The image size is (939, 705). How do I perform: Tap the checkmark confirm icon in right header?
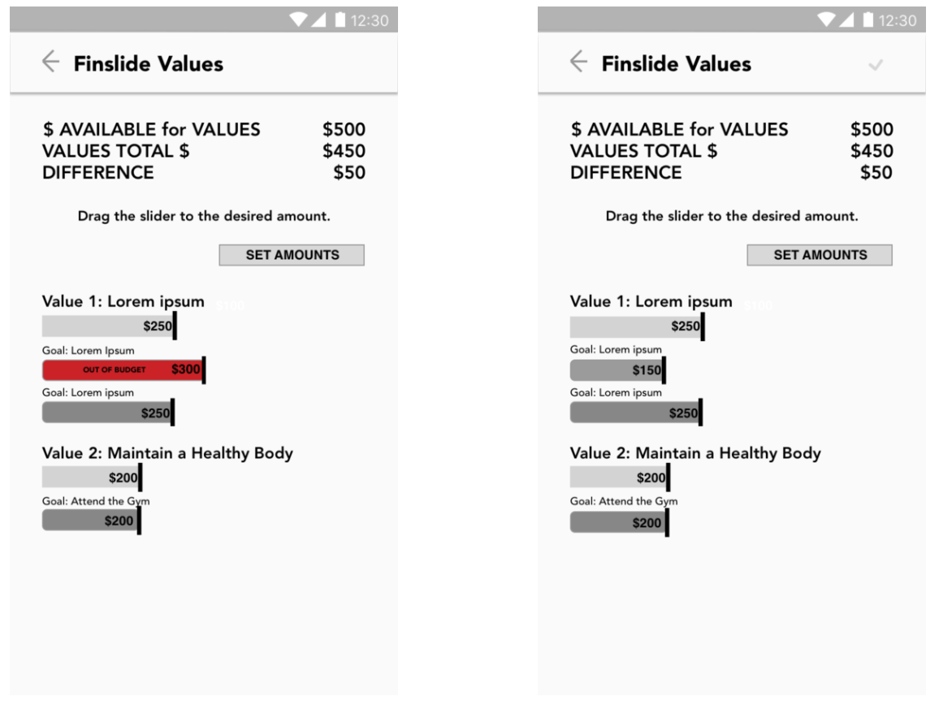[x=876, y=65]
